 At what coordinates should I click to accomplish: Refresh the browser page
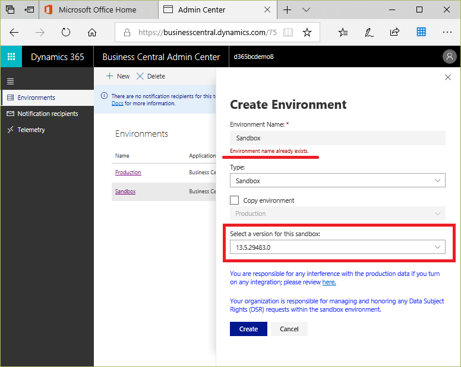[66, 32]
